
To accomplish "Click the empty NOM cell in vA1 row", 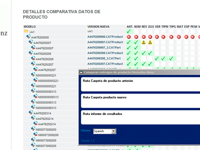I will point(136,31).
